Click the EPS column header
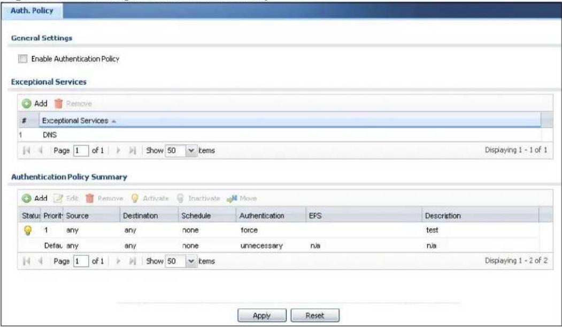The width and height of the screenshot is (562, 327). pyautogui.click(x=364, y=216)
